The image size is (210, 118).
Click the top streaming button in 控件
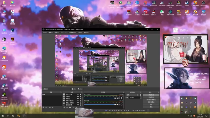(151, 95)
